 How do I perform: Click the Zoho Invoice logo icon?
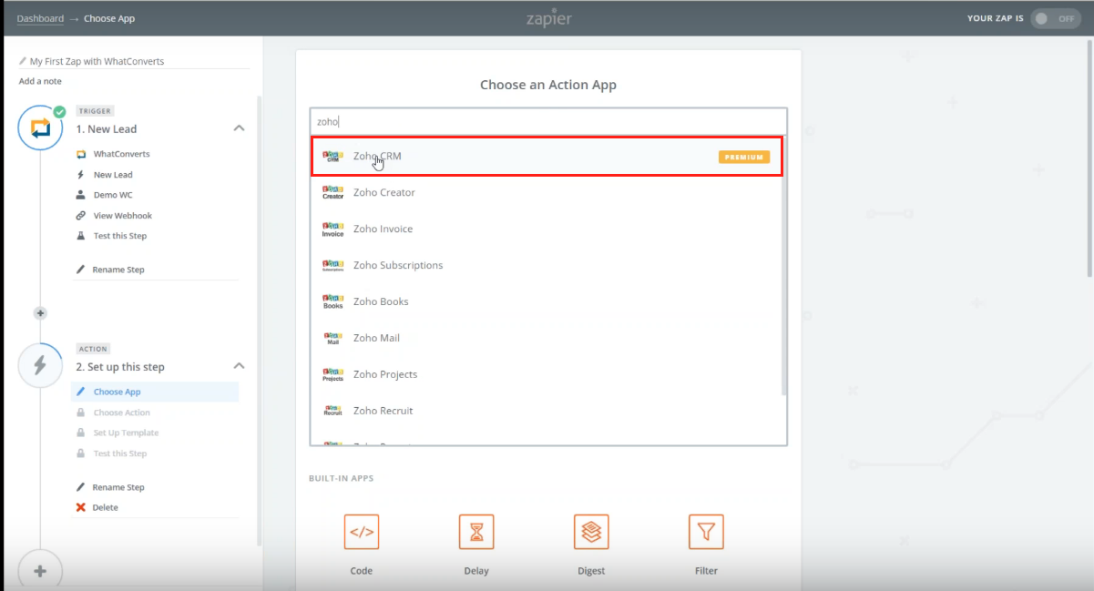[332, 229]
